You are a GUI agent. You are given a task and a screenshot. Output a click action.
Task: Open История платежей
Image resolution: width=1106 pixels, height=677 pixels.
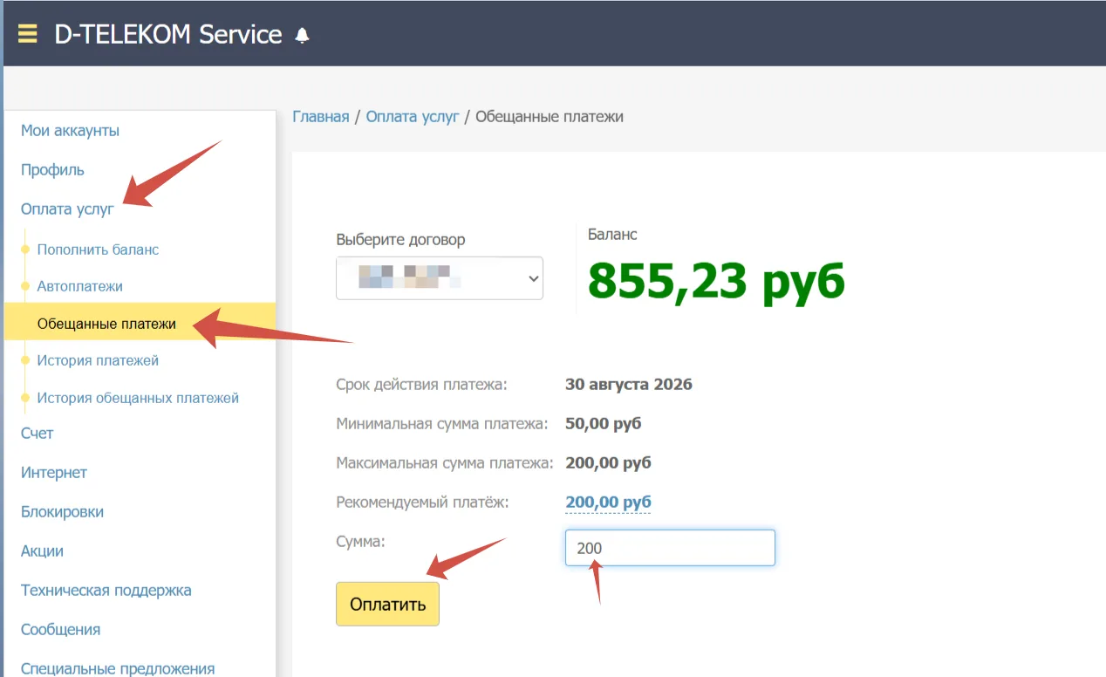(98, 360)
